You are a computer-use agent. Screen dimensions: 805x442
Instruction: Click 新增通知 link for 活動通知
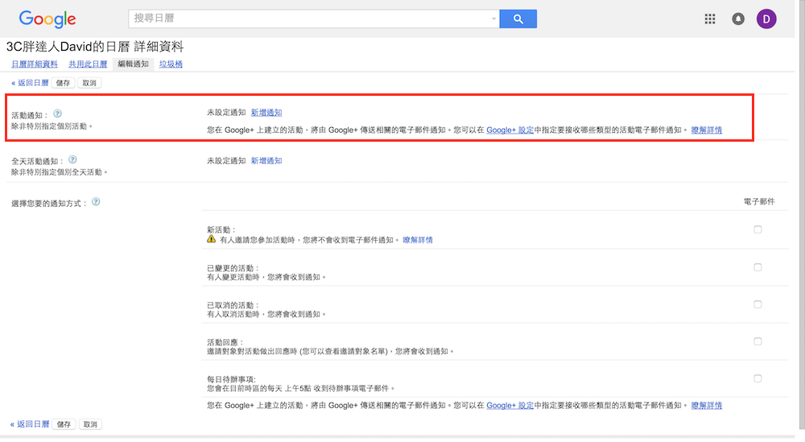tap(266, 113)
